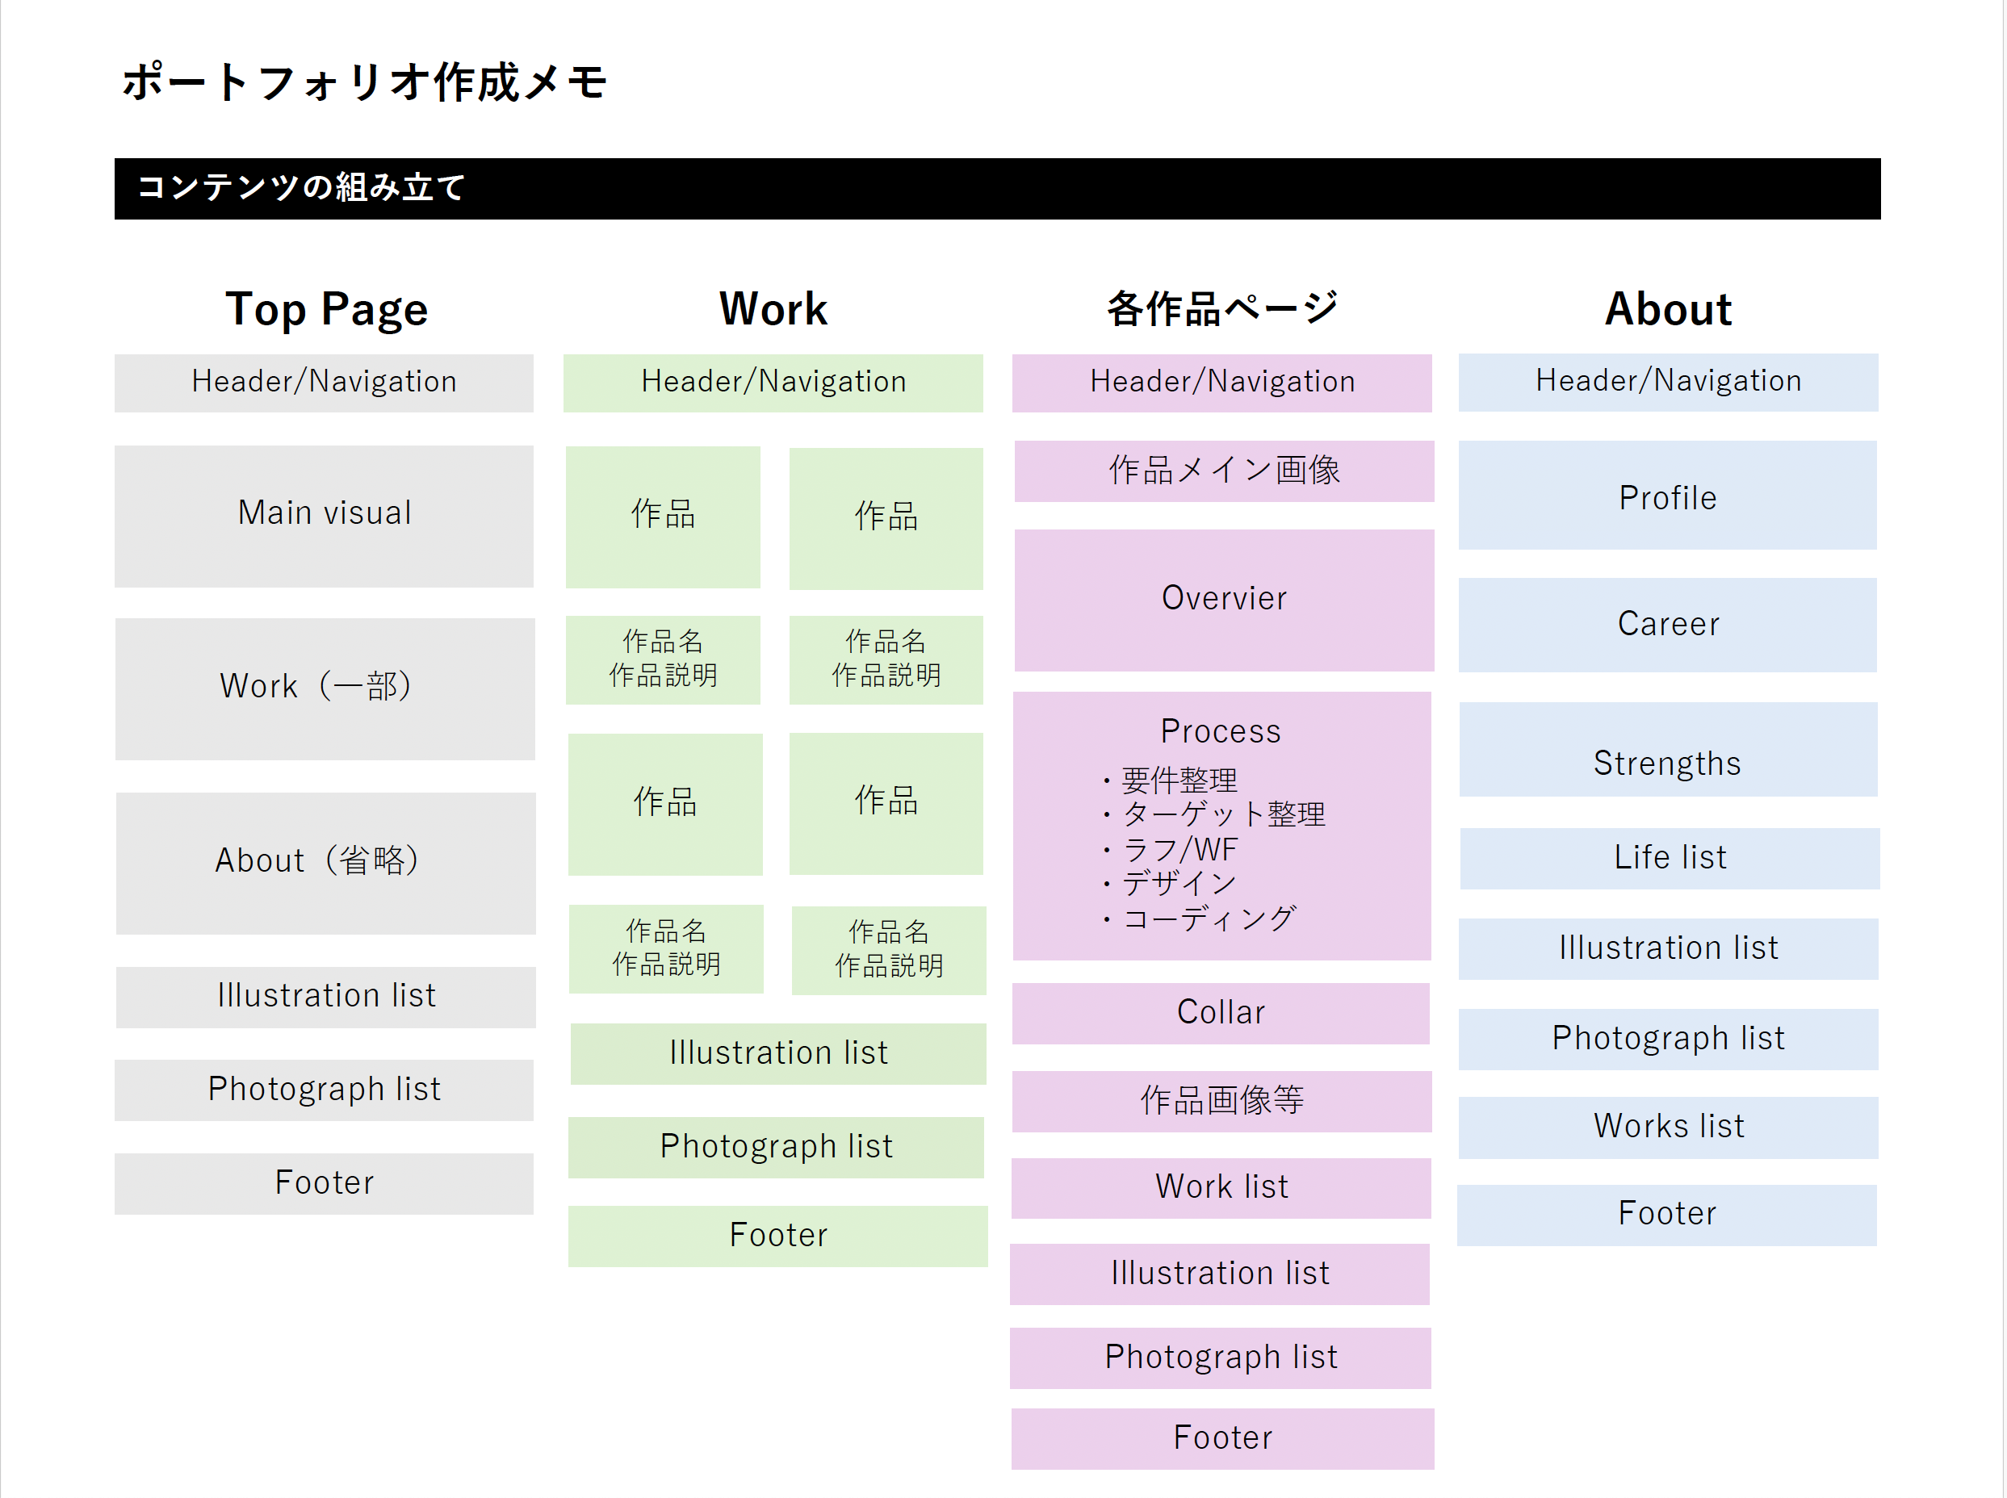Select the Works list box in About

(1667, 1126)
